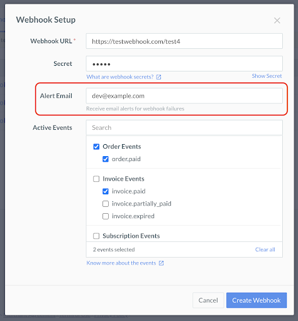The width and height of the screenshot is (298, 321).
Task: Focus the Webhook URL input field
Action: pyautogui.click(x=184, y=41)
